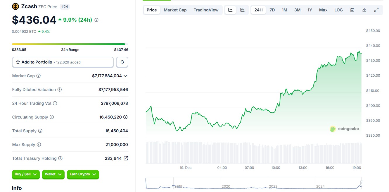Viewport: 389px width, 192px height.
Task: Click star icon in Add to Portfolio
Action: coord(18,62)
